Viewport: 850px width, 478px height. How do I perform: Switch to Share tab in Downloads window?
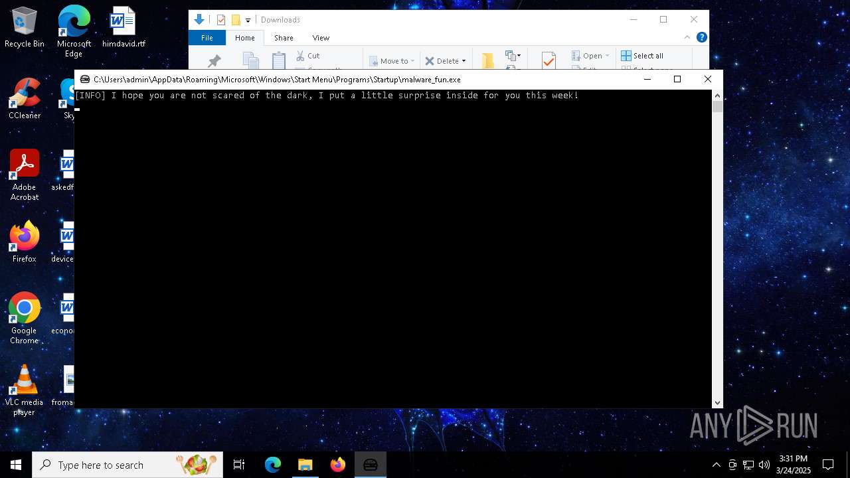point(284,38)
